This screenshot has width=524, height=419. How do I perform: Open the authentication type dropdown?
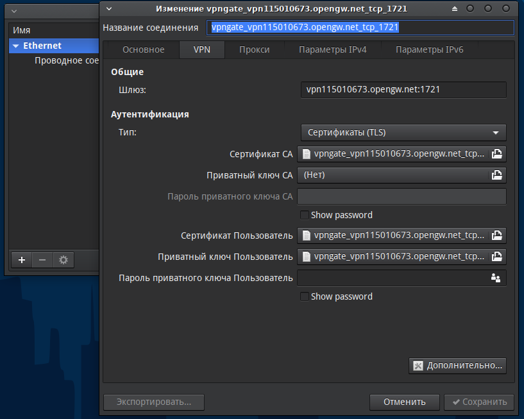tap(403, 133)
